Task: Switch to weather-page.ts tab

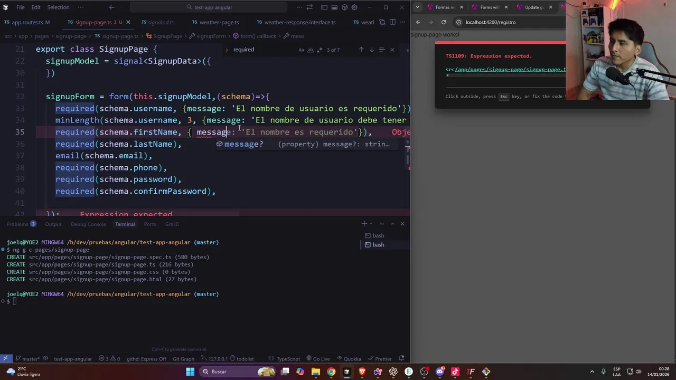Action: coord(215,22)
